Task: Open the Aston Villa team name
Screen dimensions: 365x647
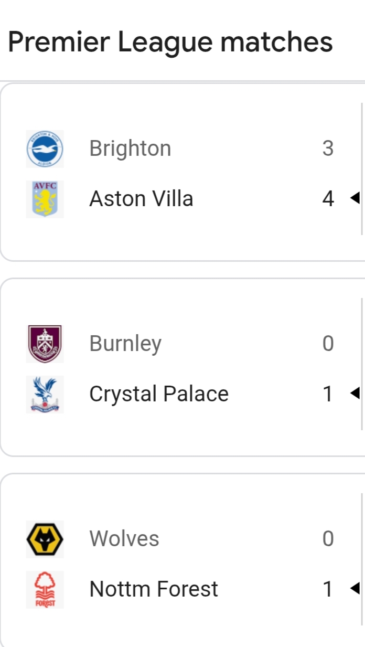Action: 141,199
